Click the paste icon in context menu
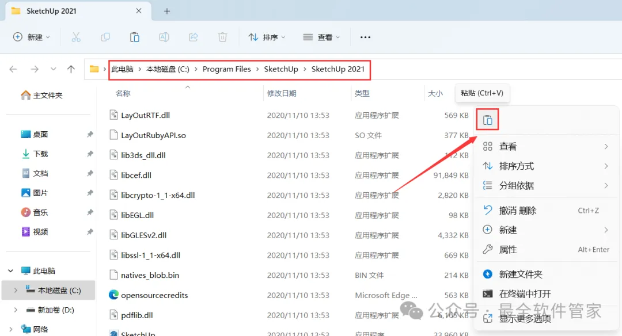 [488, 120]
